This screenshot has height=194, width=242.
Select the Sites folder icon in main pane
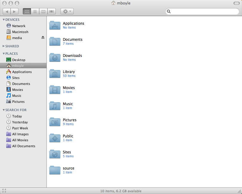click(x=55, y=154)
